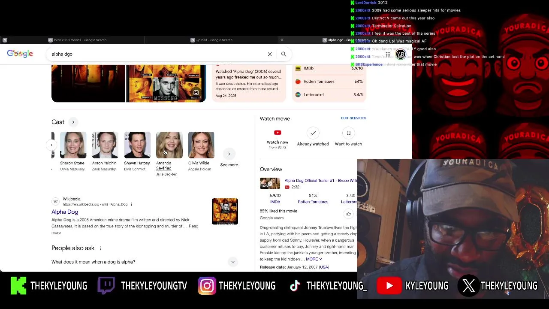Click the X logo in the banner
549x309 pixels.
click(469, 286)
